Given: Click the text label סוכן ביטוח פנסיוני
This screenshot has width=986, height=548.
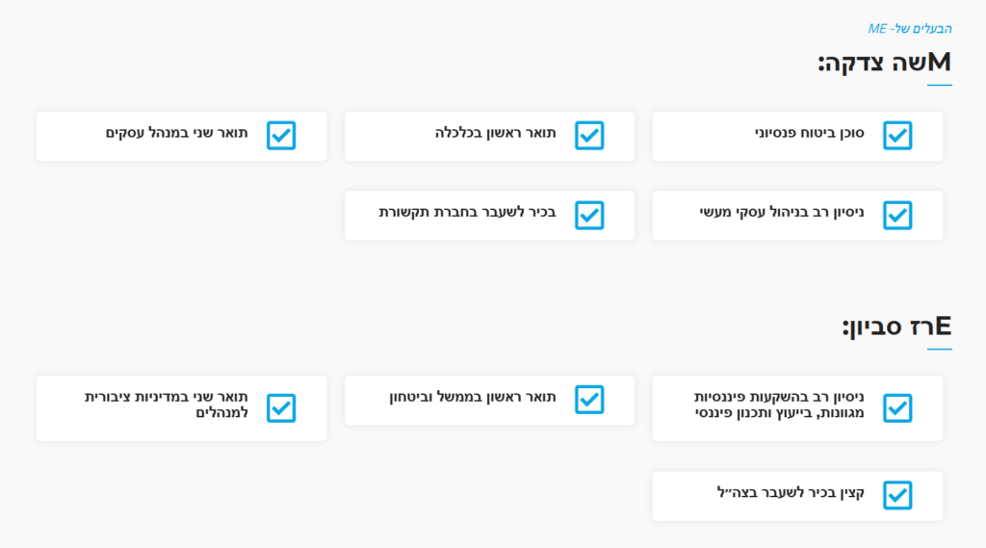Looking at the screenshot, I should pyautogui.click(x=809, y=132).
